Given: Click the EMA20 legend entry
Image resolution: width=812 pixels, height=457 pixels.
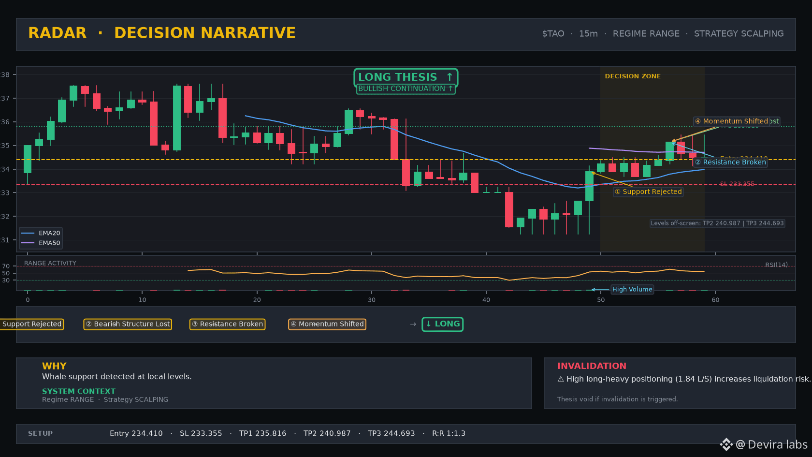Looking at the screenshot, I should click(41, 233).
